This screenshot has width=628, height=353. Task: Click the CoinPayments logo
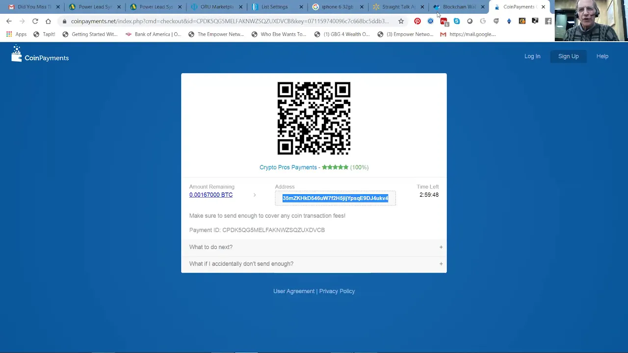(40, 54)
